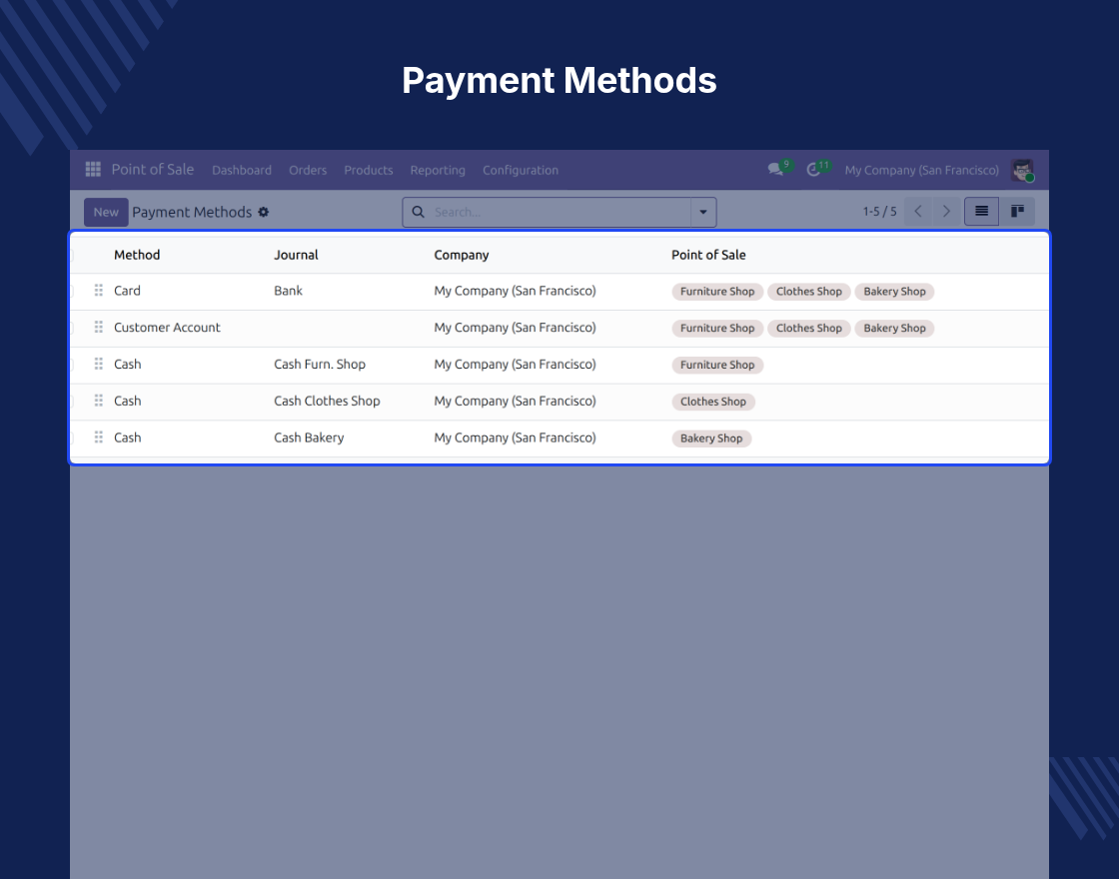Click Bakery Shop tag in Card row

coord(894,291)
